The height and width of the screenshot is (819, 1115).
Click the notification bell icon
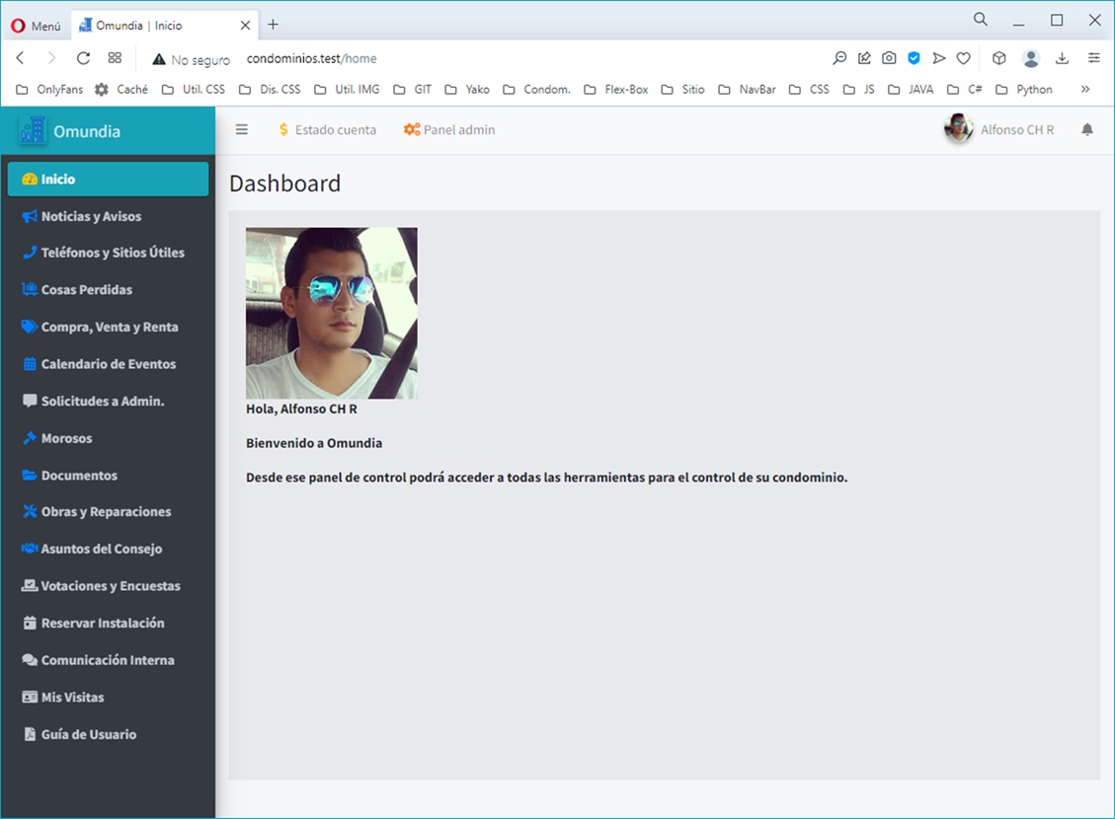click(x=1086, y=130)
